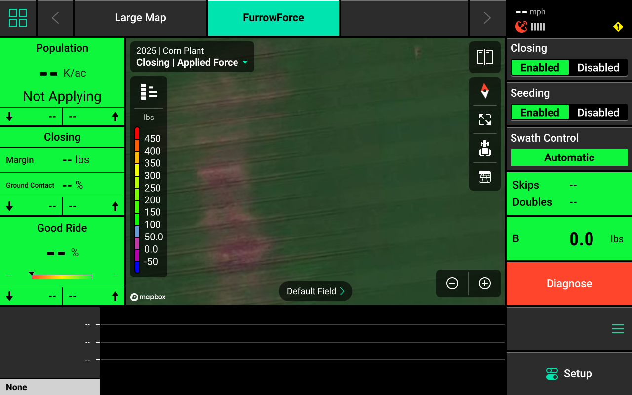Expand the Default Field selector
The width and height of the screenshot is (632, 395).
coord(315,291)
